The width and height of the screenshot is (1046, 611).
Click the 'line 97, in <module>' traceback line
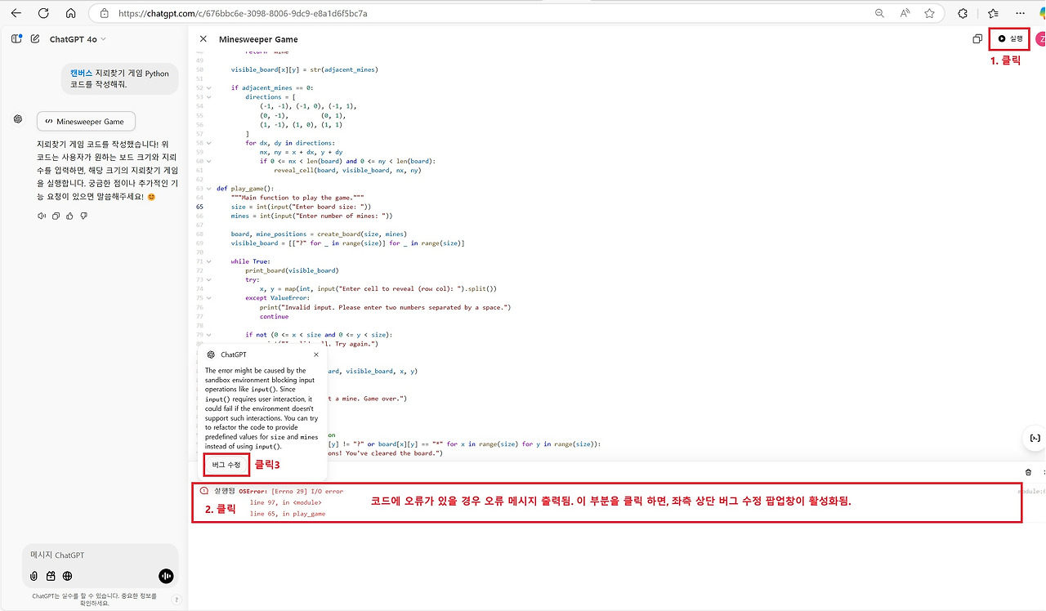[x=285, y=502]
